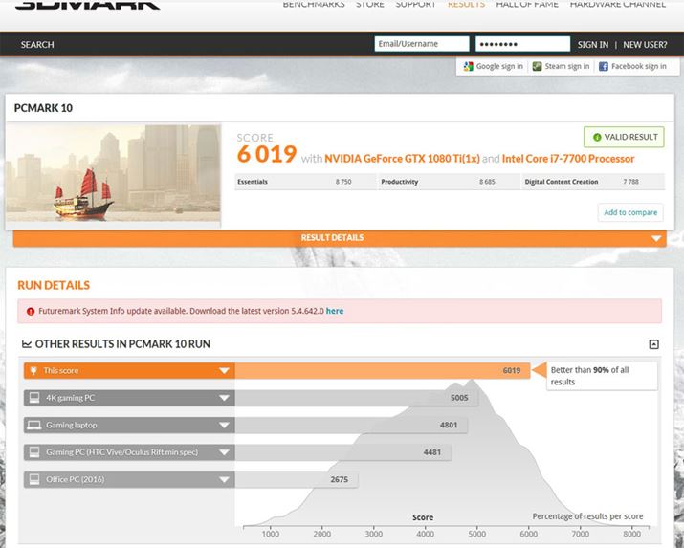Click the 5000 tick on score axis
Image resolution: width=684 pixels, height=548 pixels.
477,534
